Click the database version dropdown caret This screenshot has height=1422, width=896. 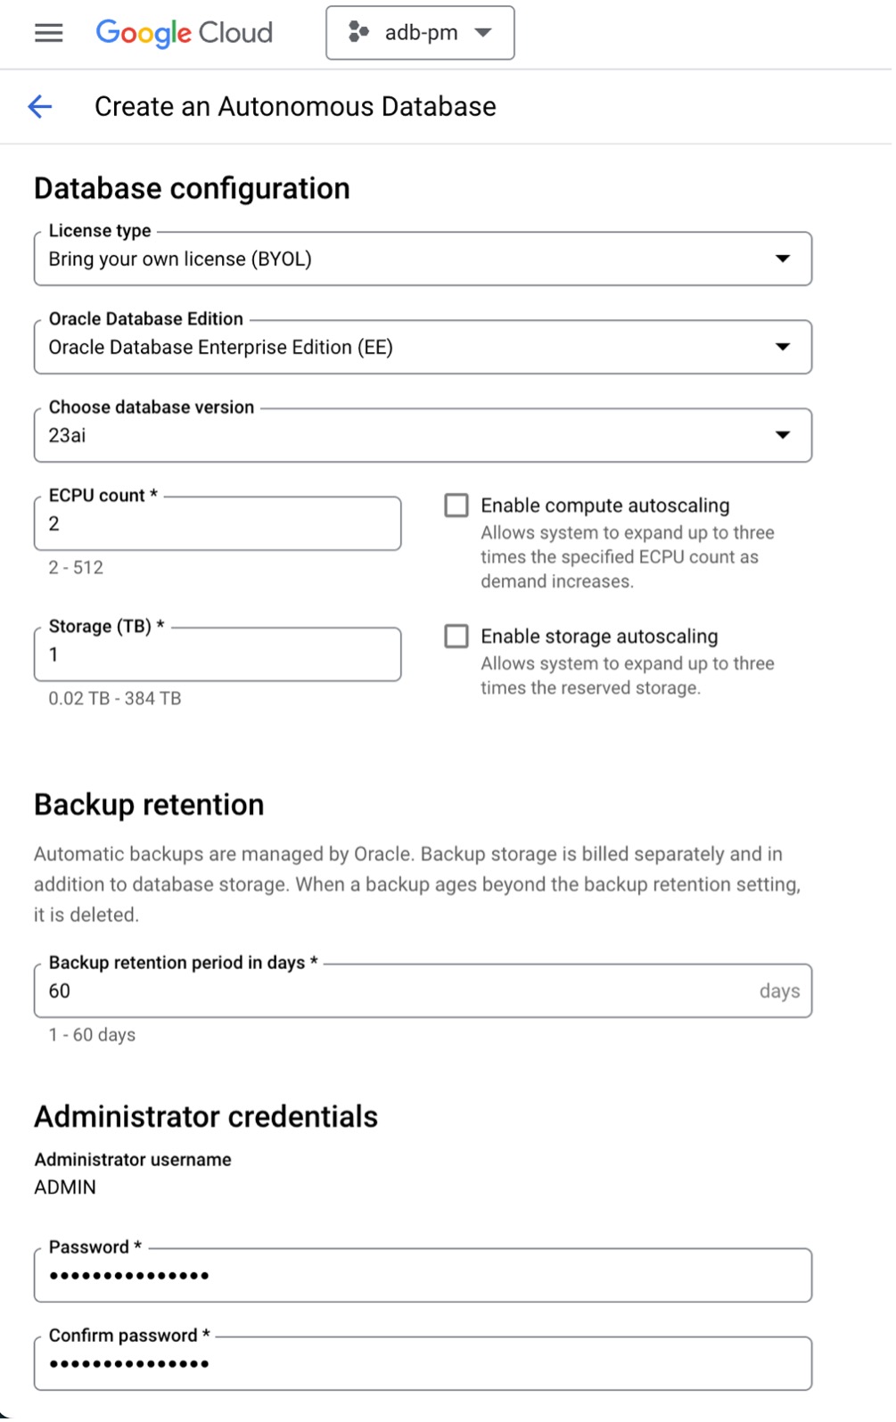(783, 434)
